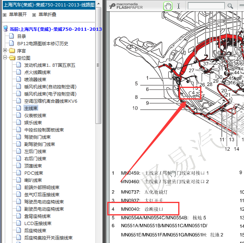Open 驾驶侧门线束 page
The image size is (244, 243).
pyautogui.click(x=37, y=137)
